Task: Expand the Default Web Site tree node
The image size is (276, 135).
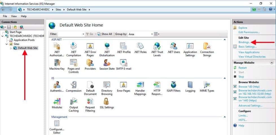Action: pos(11,48)
